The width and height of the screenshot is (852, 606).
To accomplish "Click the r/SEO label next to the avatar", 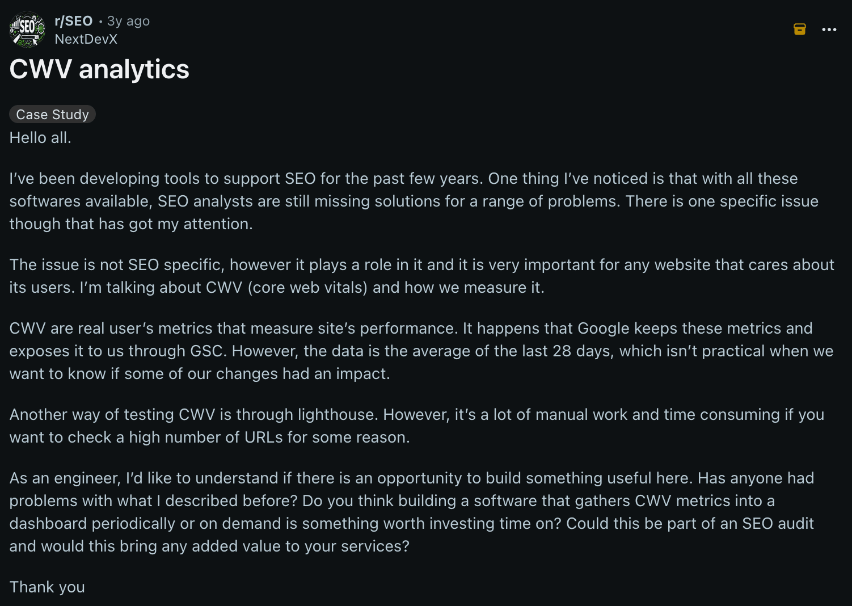I will (73, 21).
